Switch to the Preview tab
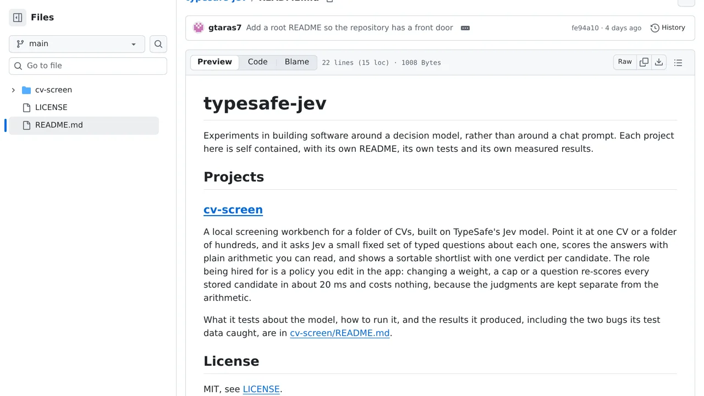 [x=215, y=62]
